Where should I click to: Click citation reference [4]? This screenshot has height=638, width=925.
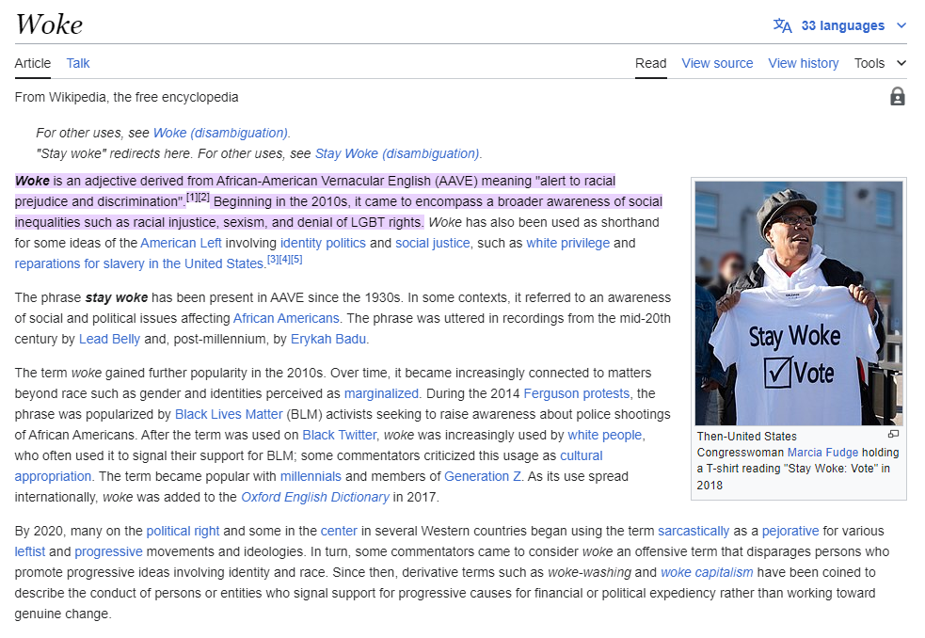click(x=284, y=259)
